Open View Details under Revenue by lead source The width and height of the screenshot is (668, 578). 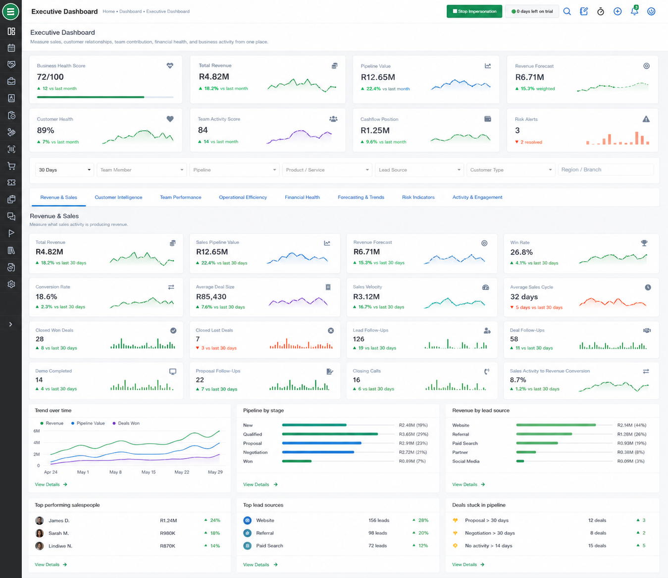468,484
